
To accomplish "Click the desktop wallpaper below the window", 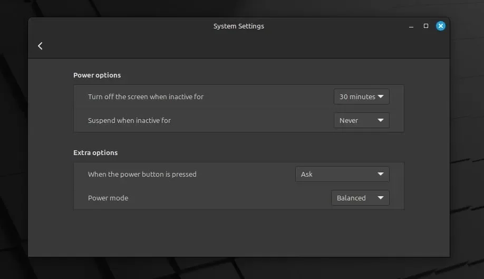I will [x=241, y=268].
